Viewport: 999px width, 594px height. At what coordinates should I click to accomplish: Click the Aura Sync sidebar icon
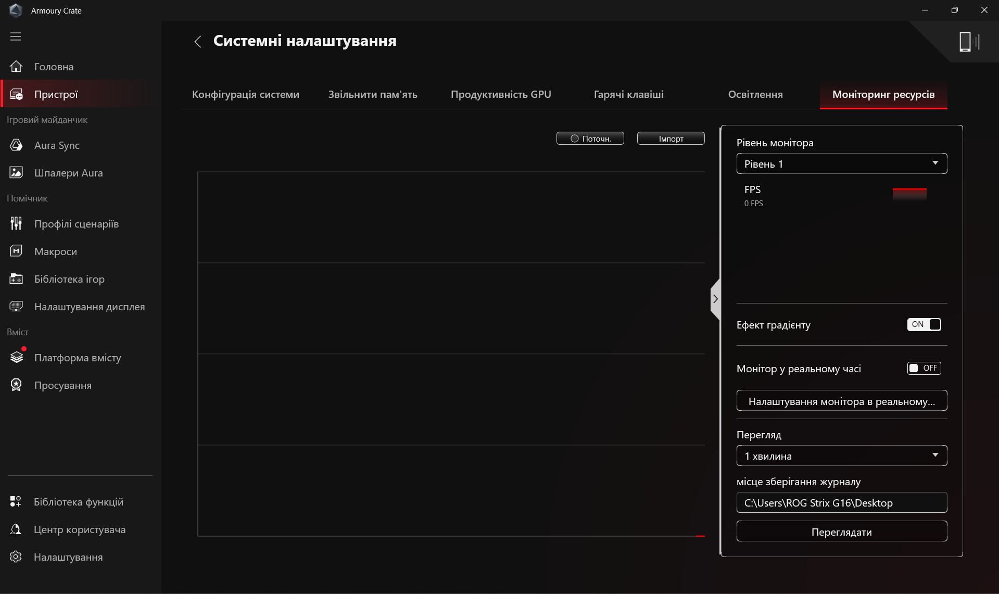tap(16, 145)
